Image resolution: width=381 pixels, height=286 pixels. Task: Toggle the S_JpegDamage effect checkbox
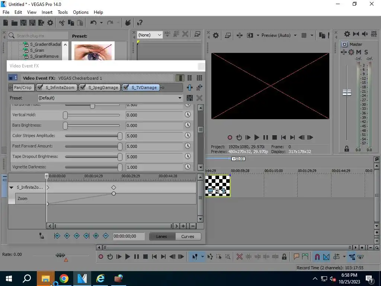83,87
